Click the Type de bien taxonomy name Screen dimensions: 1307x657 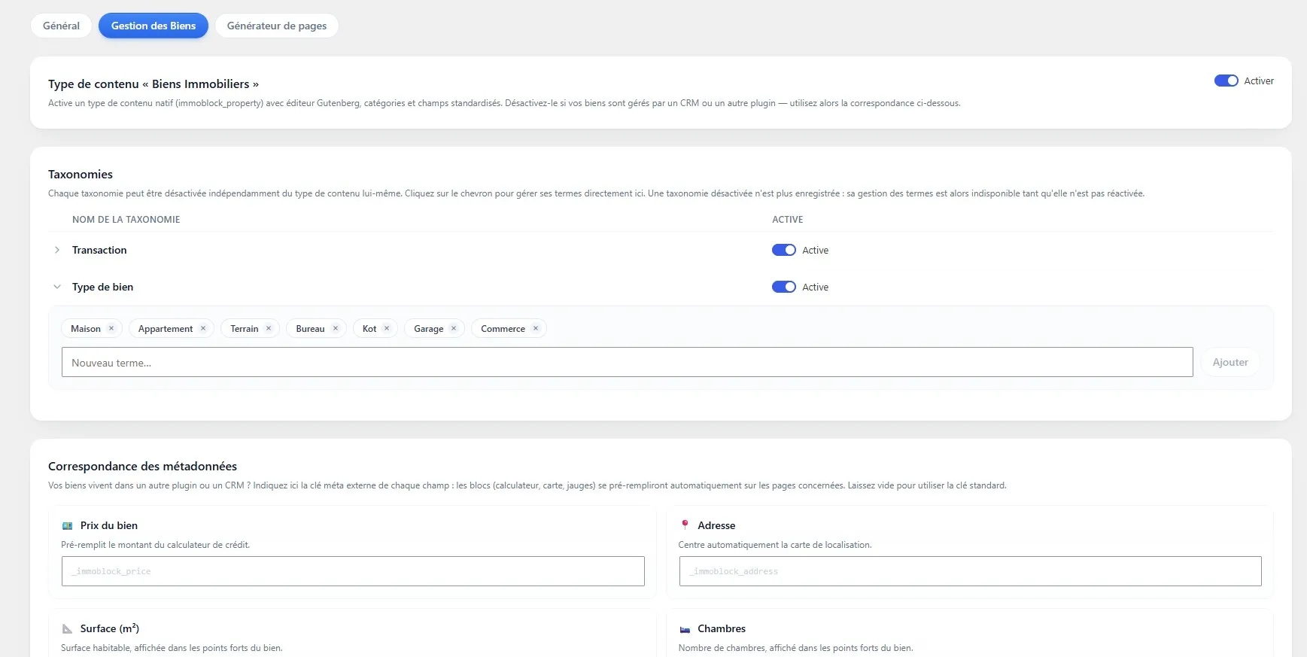(102, 287)
